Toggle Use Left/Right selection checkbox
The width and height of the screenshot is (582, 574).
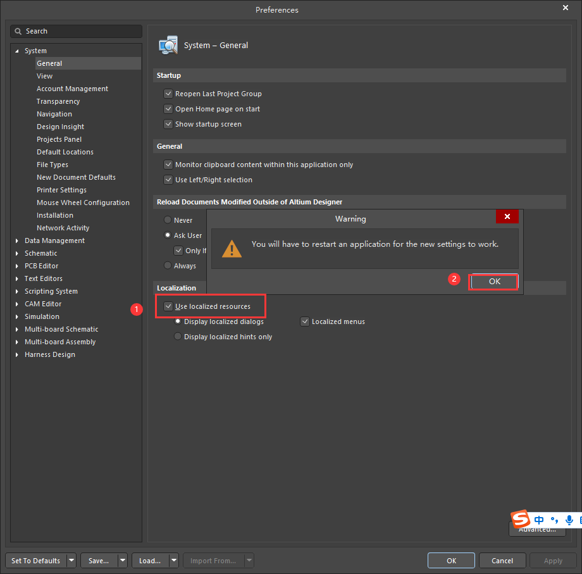(168, 180)
